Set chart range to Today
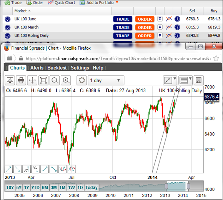Screen dimensions: 223x200 click(91, 187)
